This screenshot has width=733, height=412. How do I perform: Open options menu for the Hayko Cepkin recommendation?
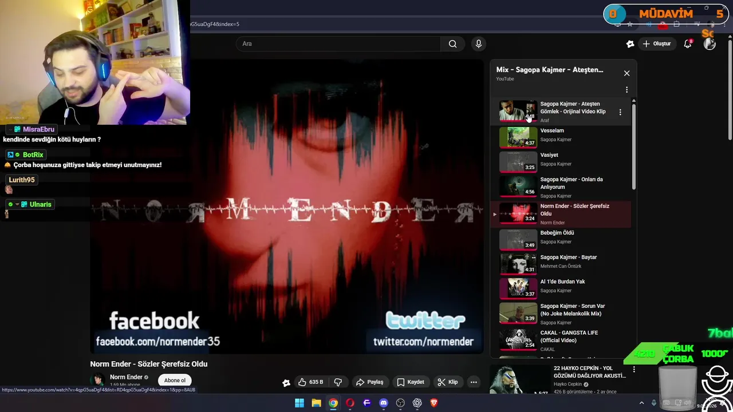point(633,370)
